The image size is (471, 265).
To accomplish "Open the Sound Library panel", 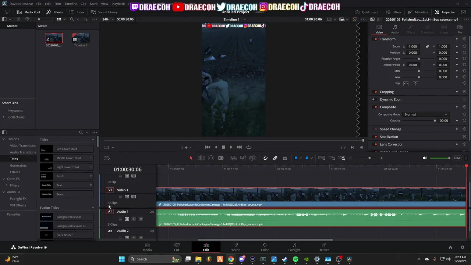I will coord(104,12).
